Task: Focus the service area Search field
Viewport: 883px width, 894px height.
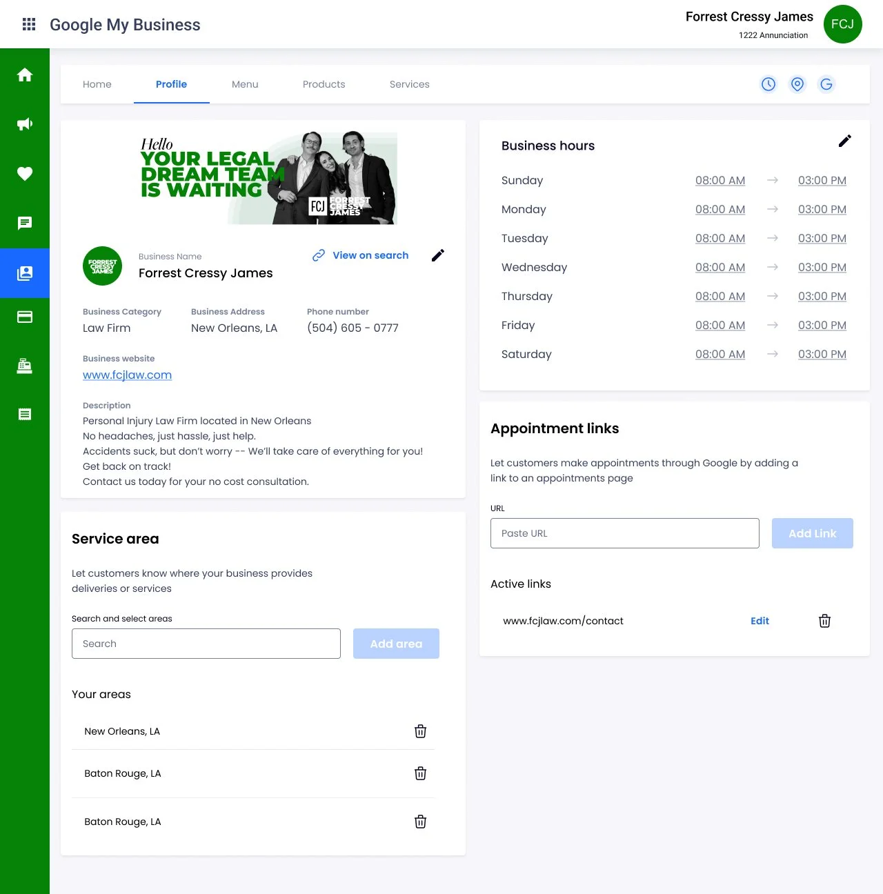Action: [x=206, y=644]
